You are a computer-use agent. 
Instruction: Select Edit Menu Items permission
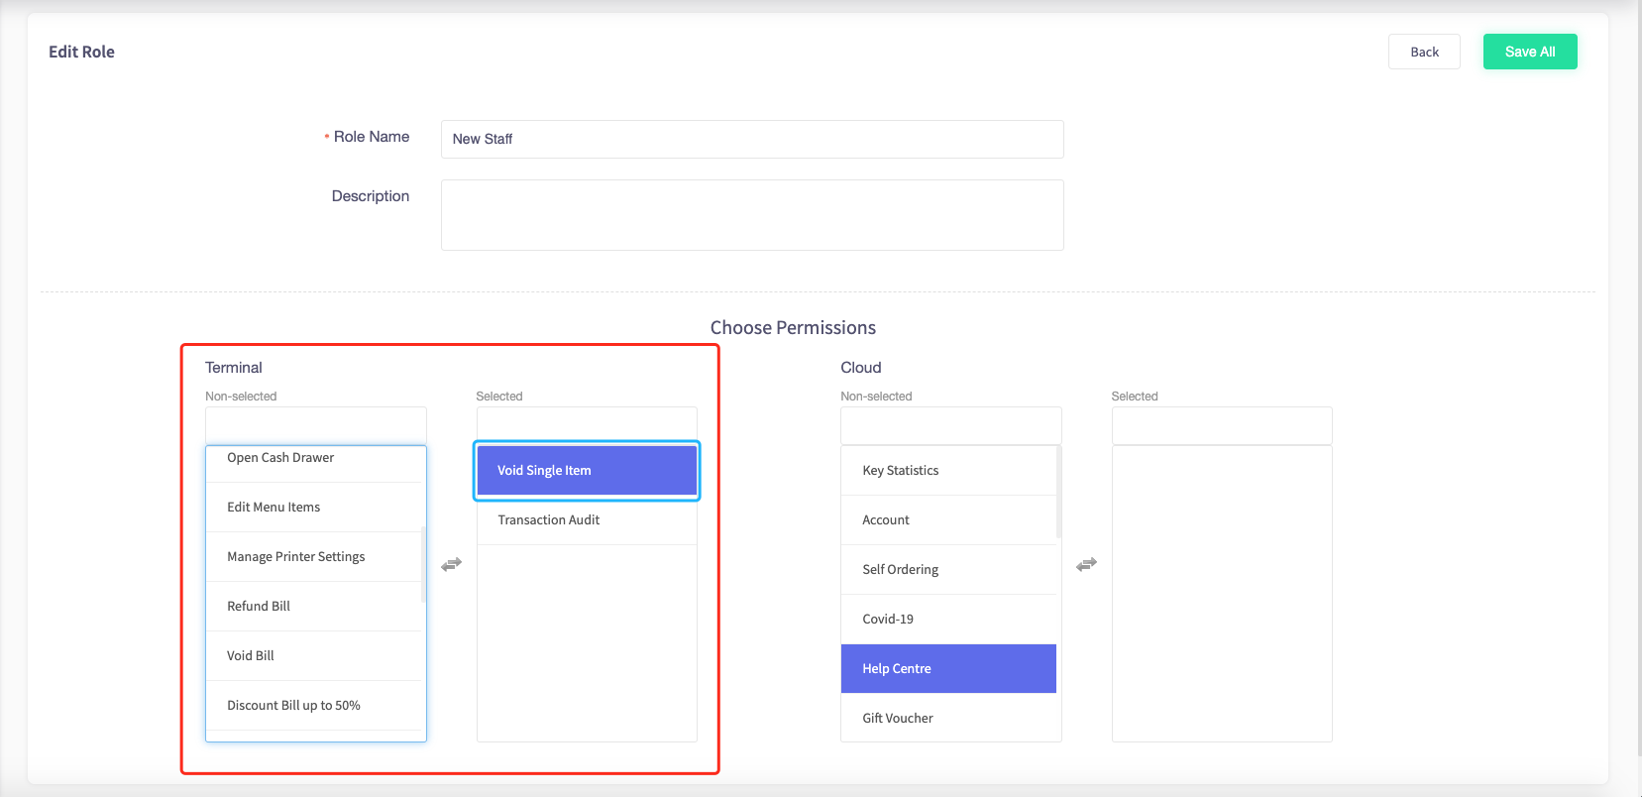tap(313, 508)
